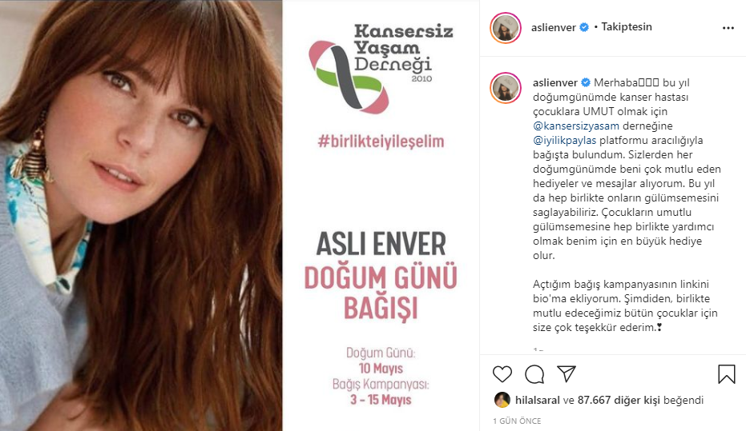Save the post with the bookmark icon
Image resolution: width=746 pixels, height=431 pixels.
point(727,374)
